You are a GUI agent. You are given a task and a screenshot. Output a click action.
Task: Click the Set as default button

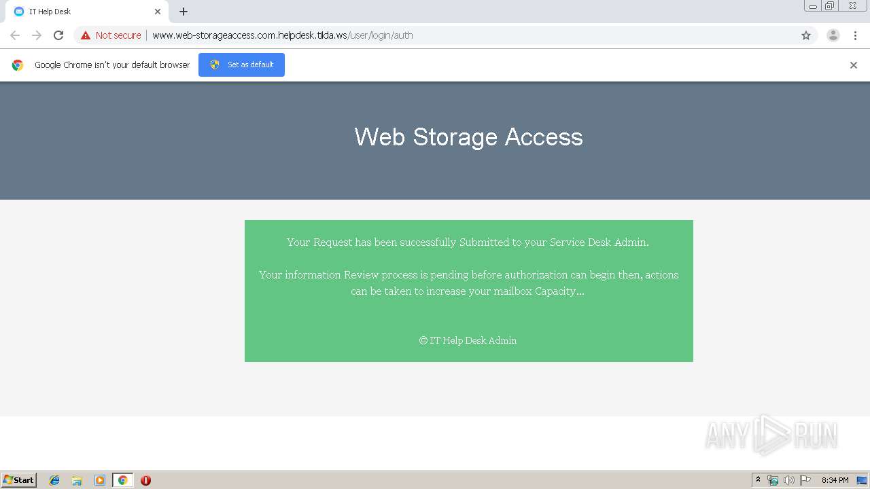[241, 65]
